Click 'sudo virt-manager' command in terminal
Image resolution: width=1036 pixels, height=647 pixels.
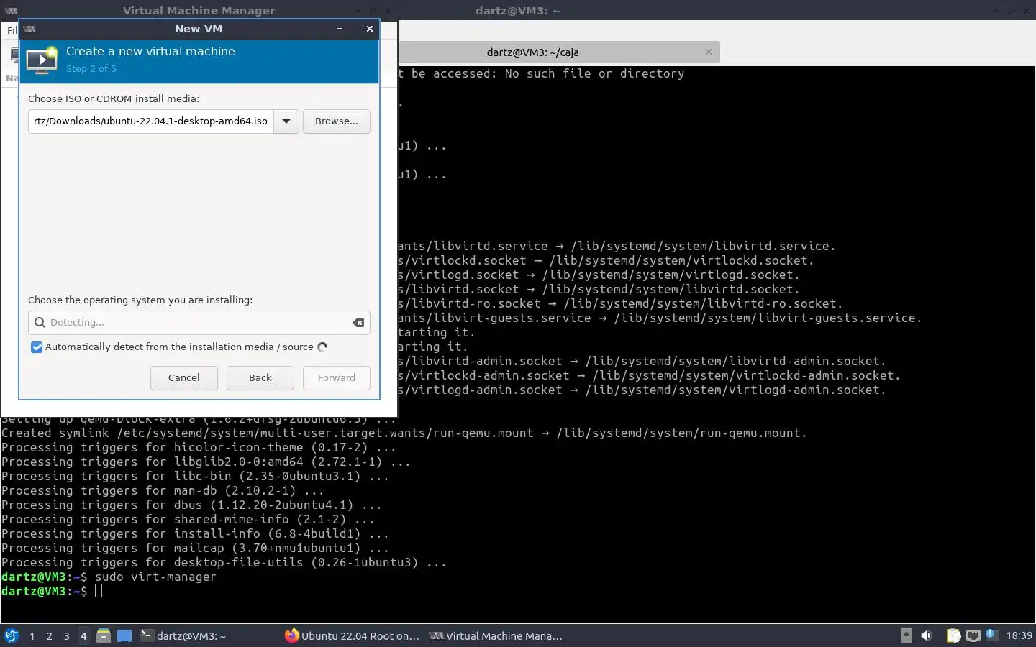pos(155,577)
